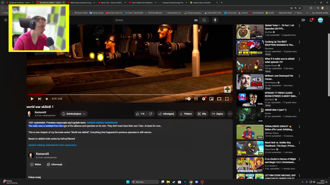Switch to theater mode
The width and height of the screenshot is (330, 185).
click(219, 99)
